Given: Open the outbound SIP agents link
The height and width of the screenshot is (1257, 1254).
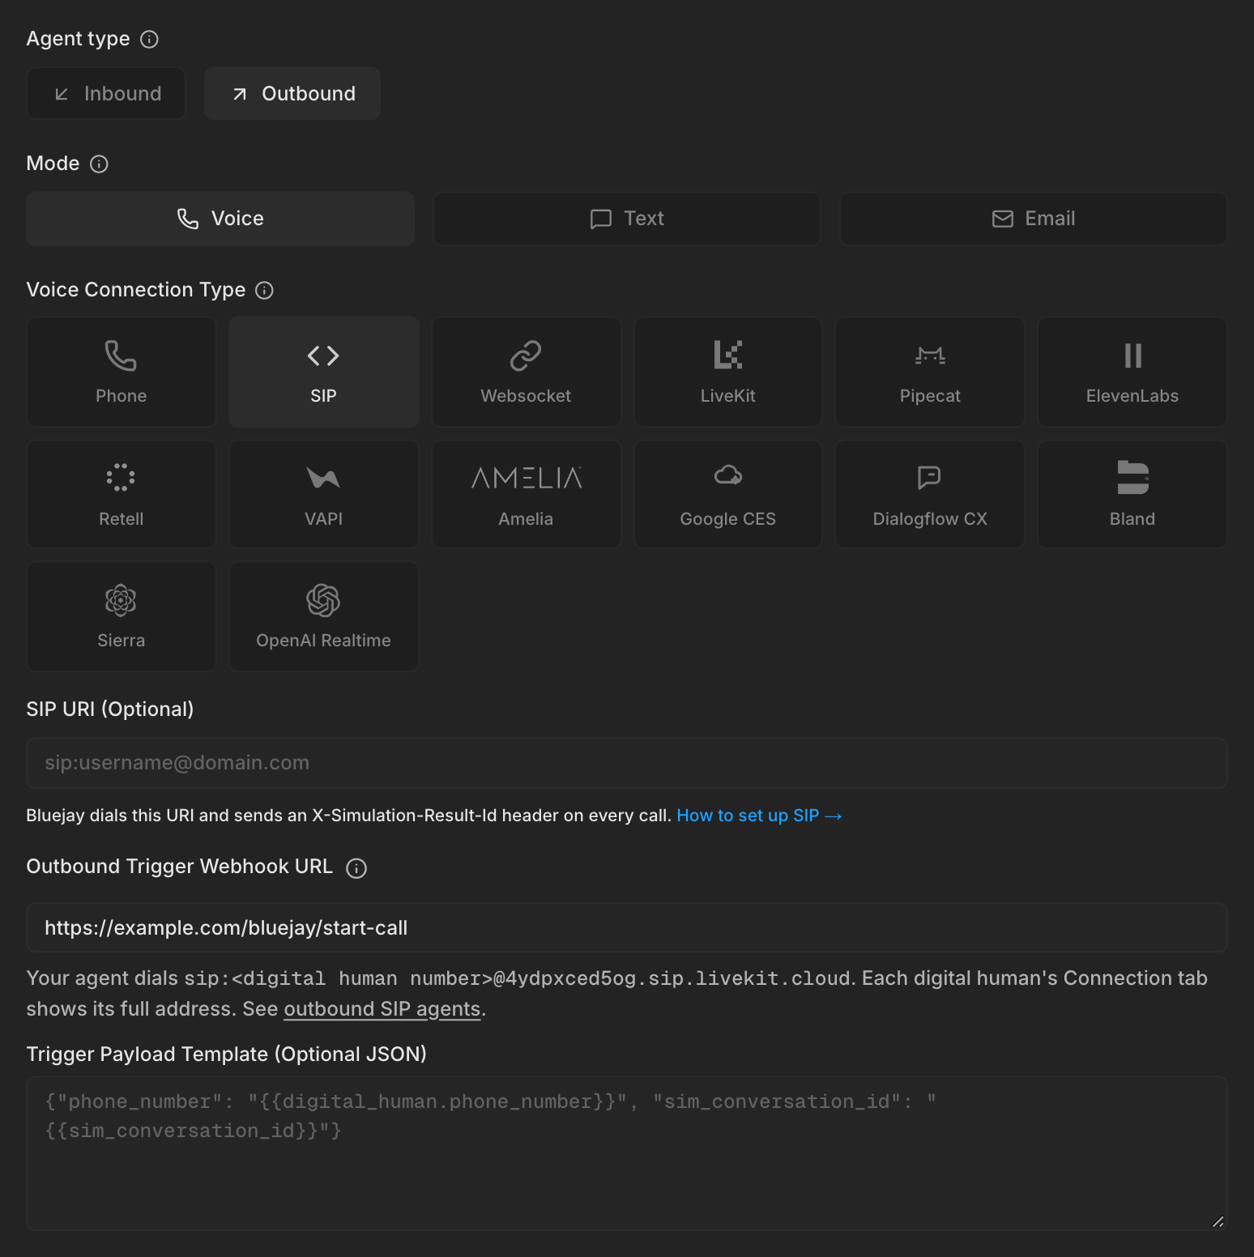Looking at the screenshot, I should [x=382, y=1009].
